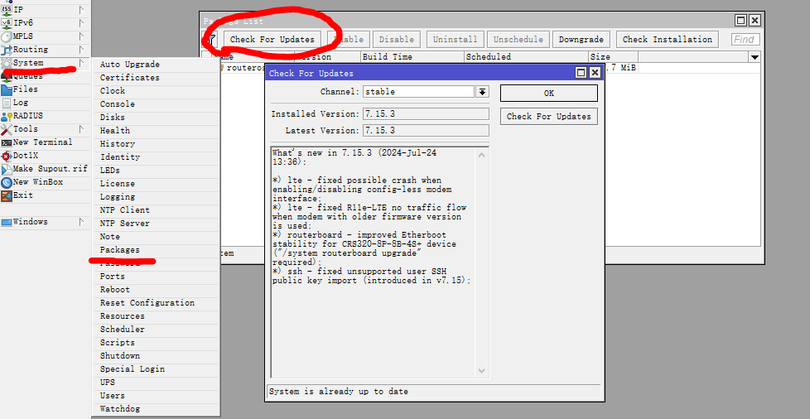Click changelog scrollbar up arrow

coord(481,155)
